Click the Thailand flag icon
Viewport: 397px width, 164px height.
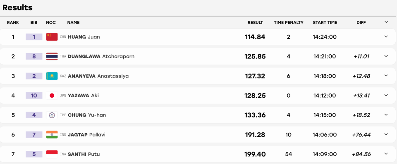[52, 56]
